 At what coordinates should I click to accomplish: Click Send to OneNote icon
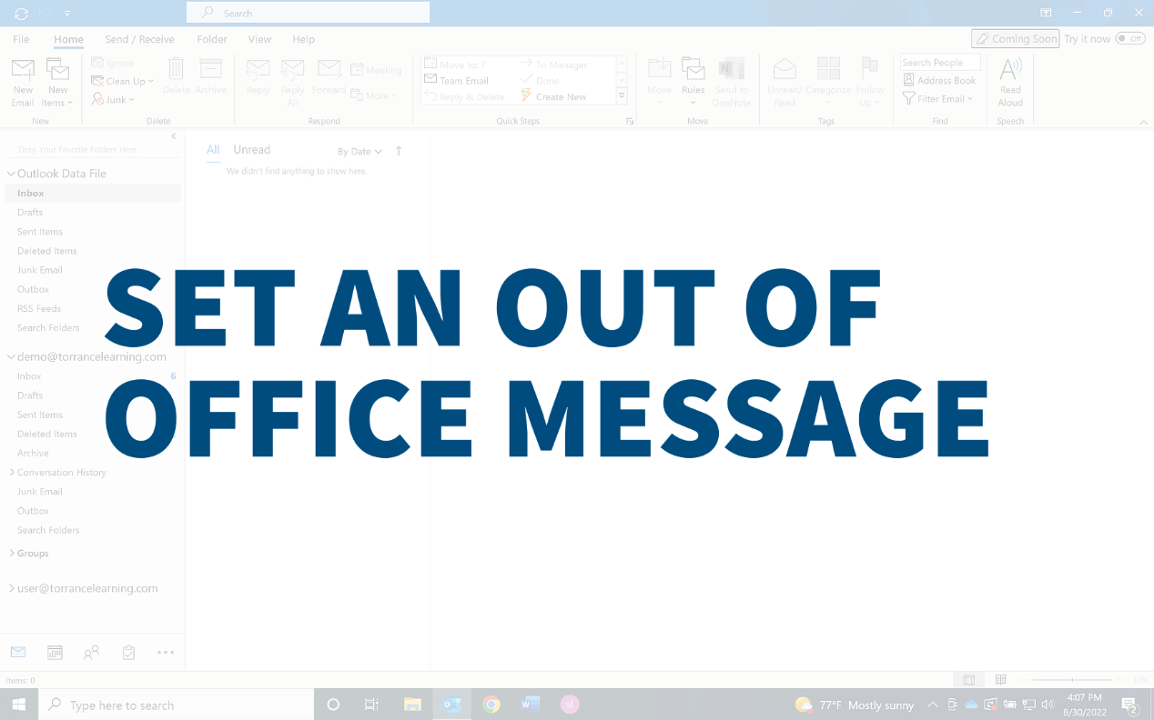(x=732, y=69)
